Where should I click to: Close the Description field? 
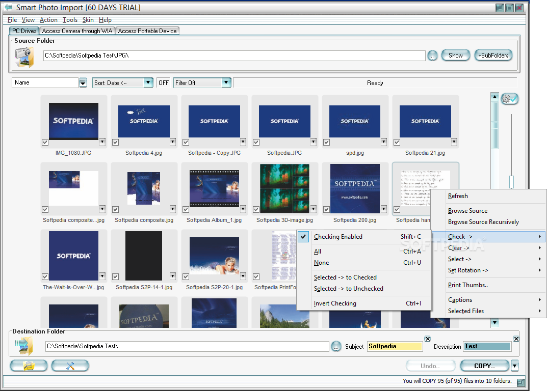tap(516, 339)
